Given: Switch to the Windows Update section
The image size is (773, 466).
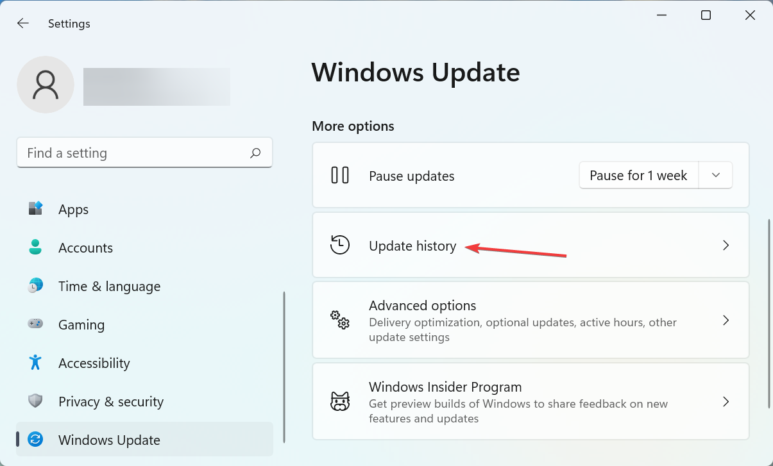Looking at the screenshot, I should (109, 440).
